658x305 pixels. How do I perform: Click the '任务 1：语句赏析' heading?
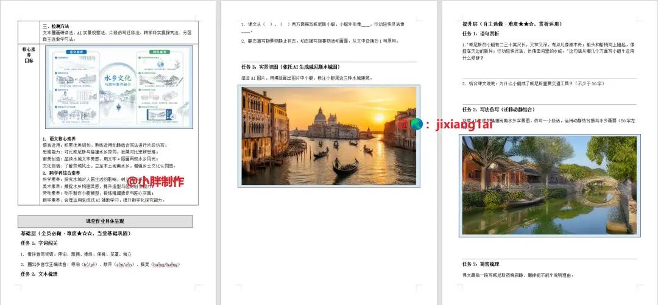(481, 34)
